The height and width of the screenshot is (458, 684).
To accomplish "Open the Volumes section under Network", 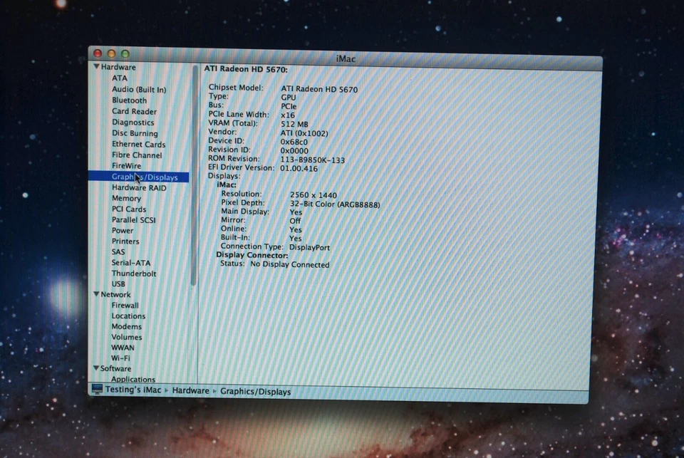I will [126, 336].
